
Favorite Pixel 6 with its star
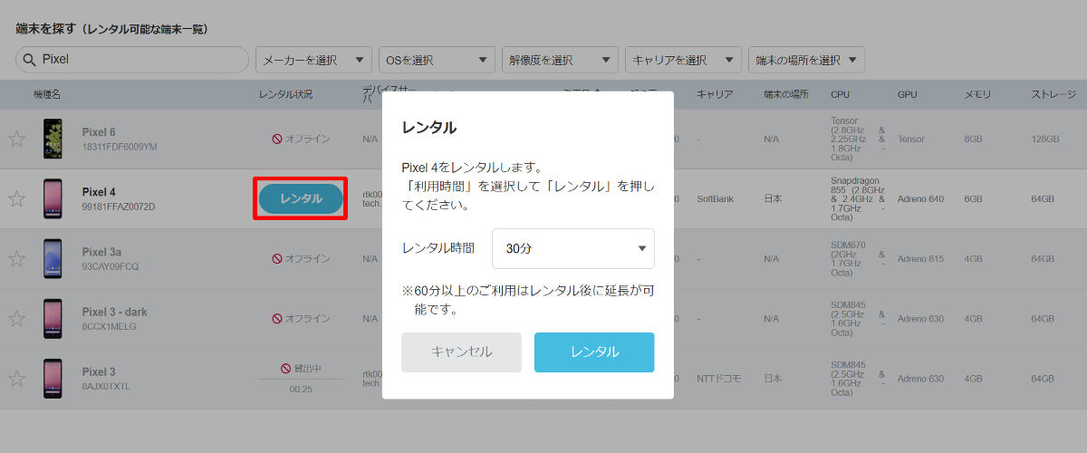click(x=16, y=140)
